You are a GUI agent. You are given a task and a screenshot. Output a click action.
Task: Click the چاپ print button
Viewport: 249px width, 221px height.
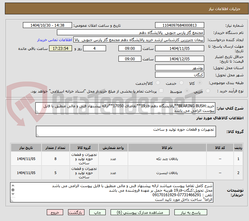98,212
